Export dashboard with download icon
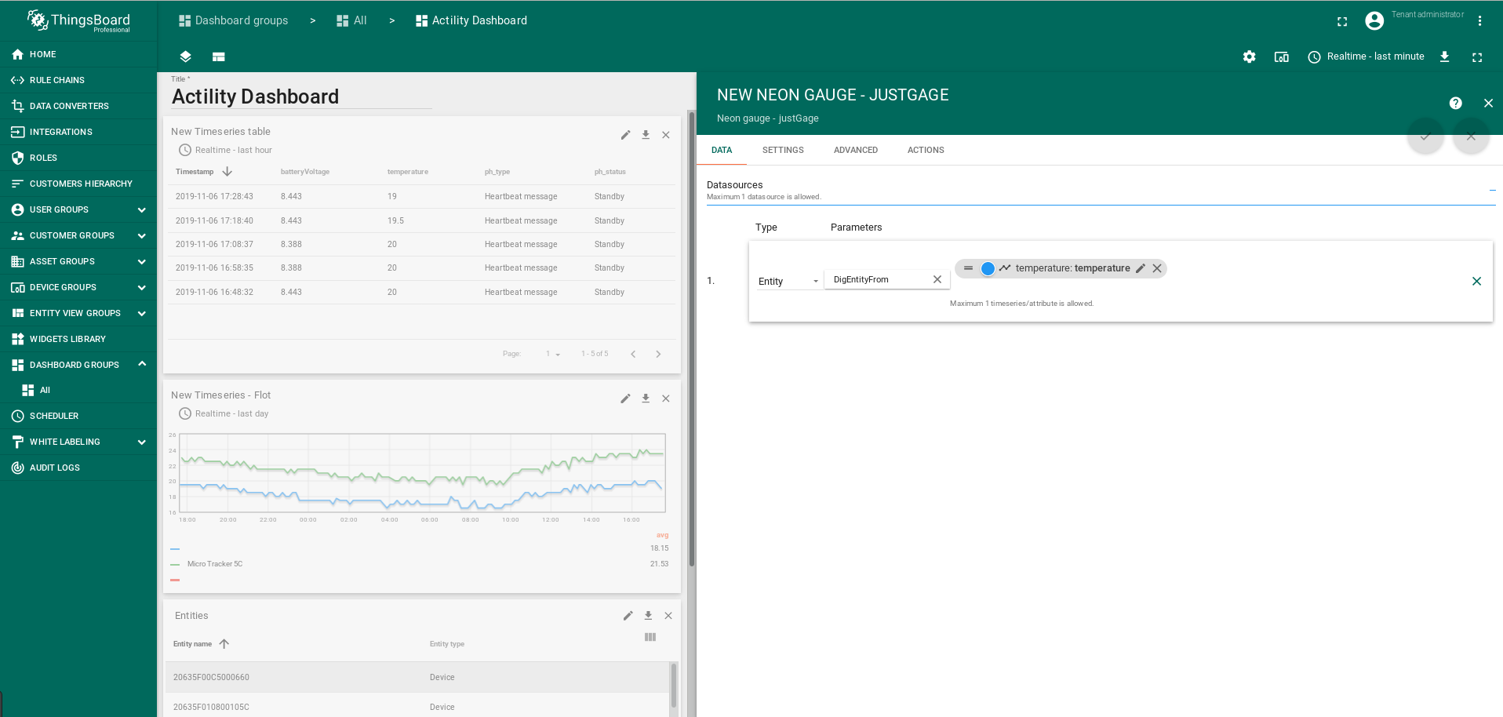 tap(1444, 56)
